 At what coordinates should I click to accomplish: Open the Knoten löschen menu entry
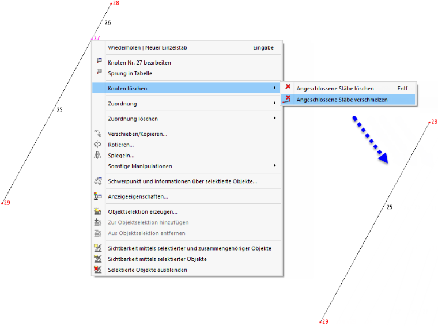tap(187, 88)
